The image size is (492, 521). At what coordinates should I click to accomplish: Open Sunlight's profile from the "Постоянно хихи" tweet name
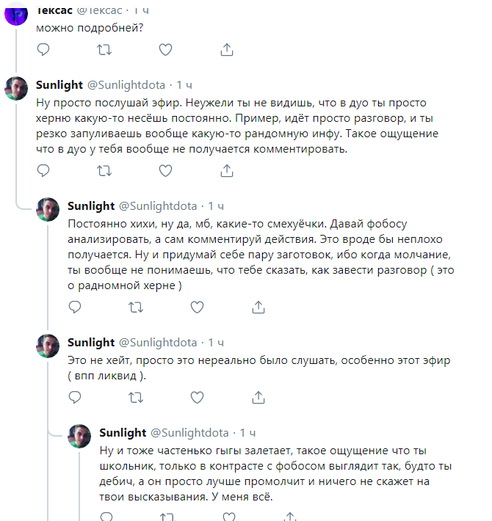[x=91, y=205]
